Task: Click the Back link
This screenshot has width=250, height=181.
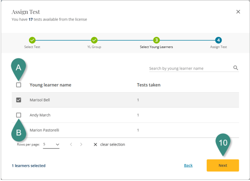Action: tap(188, 165)
